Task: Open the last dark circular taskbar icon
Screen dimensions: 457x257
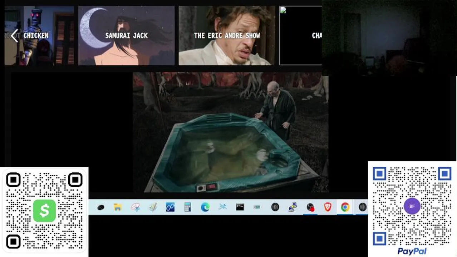Action: (363, 207)
